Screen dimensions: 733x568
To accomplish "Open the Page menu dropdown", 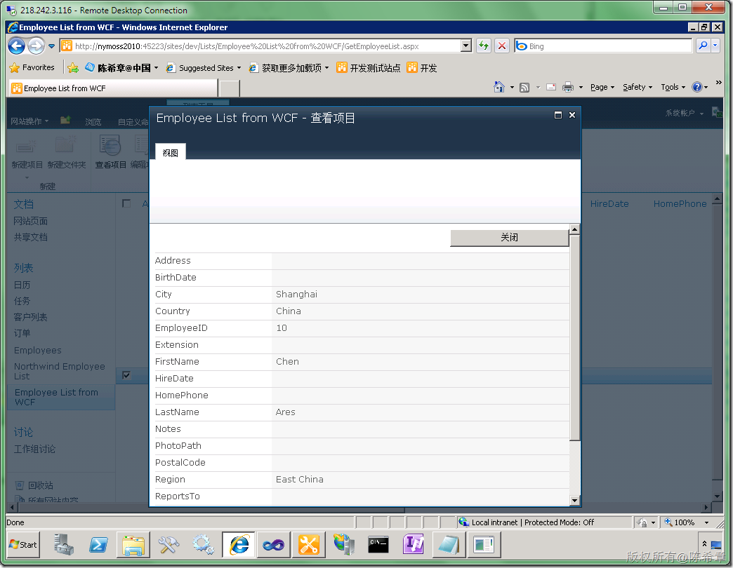I will 602,87.
